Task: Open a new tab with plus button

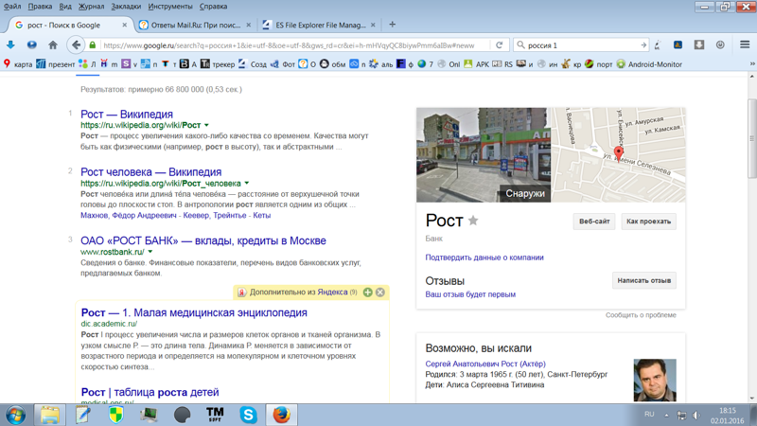Action: (x=392, y=25)
